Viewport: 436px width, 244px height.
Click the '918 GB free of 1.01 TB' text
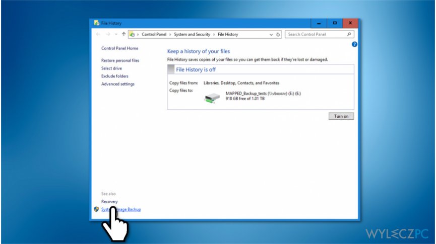[245, 99]
